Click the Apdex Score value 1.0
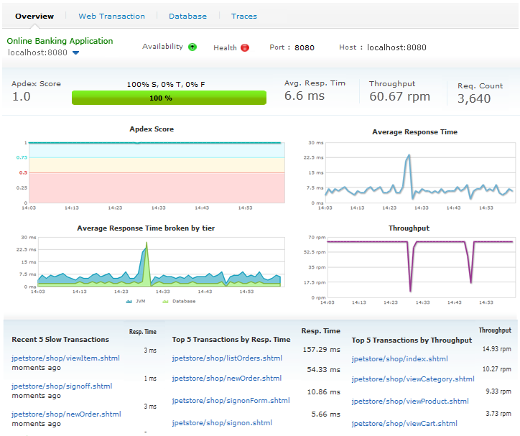The image size is (520, 436). point(22,96)
